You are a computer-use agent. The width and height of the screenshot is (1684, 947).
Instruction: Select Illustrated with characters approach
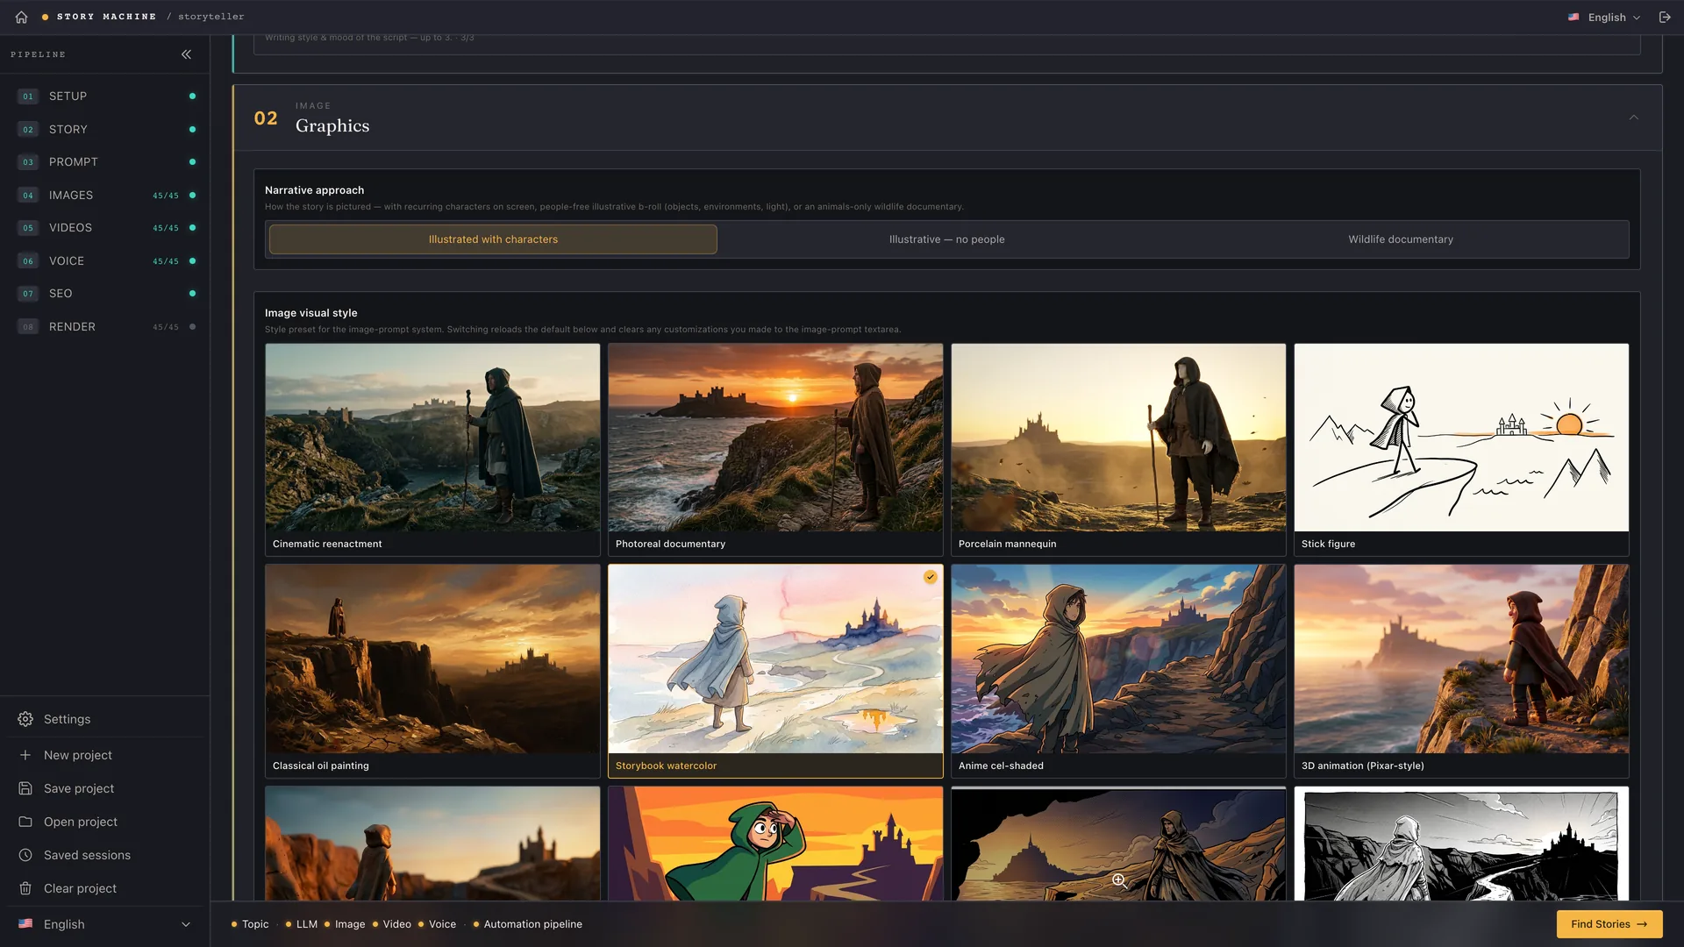coord(493,239)
